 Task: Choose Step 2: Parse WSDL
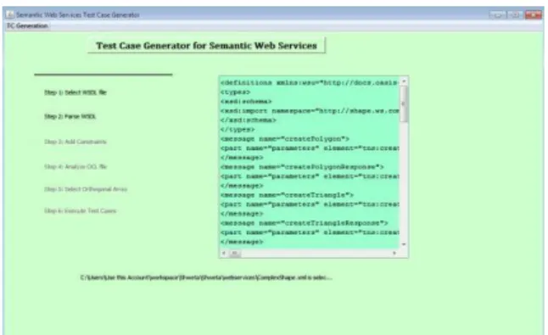coord(70,116)
